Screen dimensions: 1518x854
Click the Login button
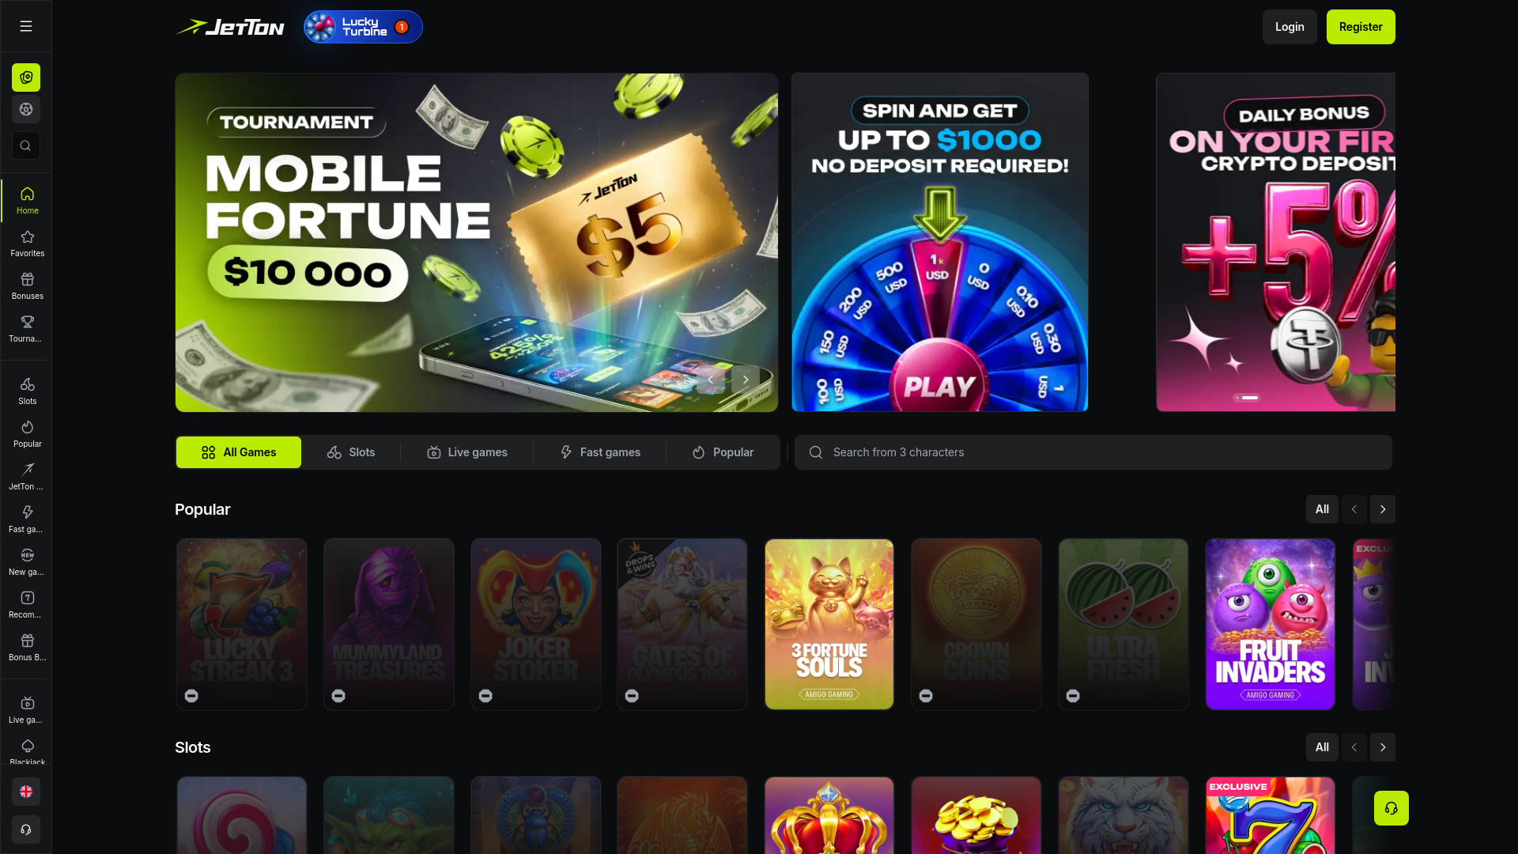pyautogui.click(x=1290, y=27)
